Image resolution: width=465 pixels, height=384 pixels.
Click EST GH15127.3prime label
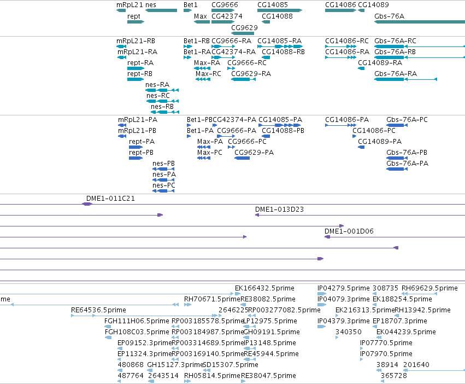coord(175,365)
